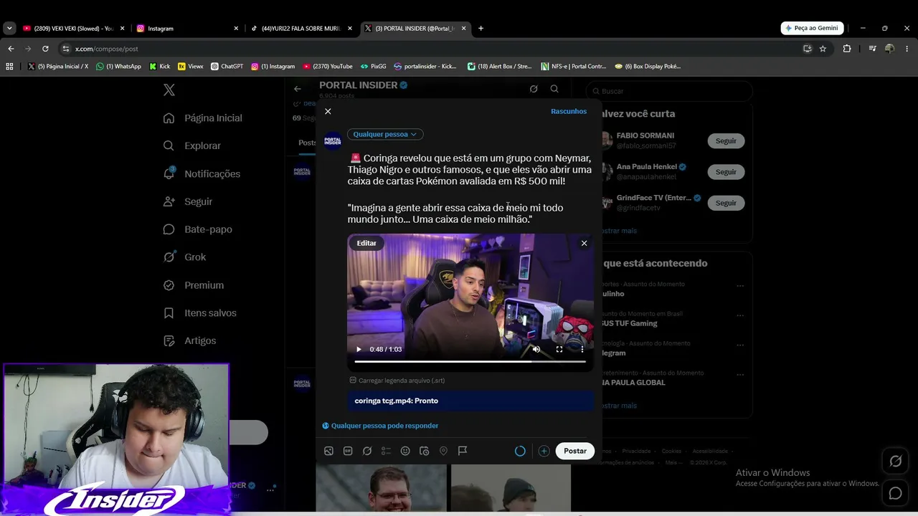Viewport: 918px width, 516px height.
Task: Open Explorar in the sidebar
Action: point(193,145)
